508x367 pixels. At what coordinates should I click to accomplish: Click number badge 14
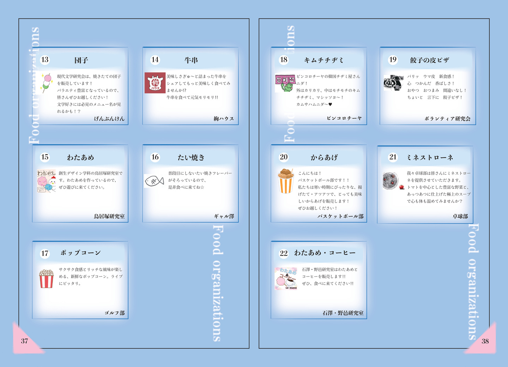pyautogui.click(x=155, y=60)
